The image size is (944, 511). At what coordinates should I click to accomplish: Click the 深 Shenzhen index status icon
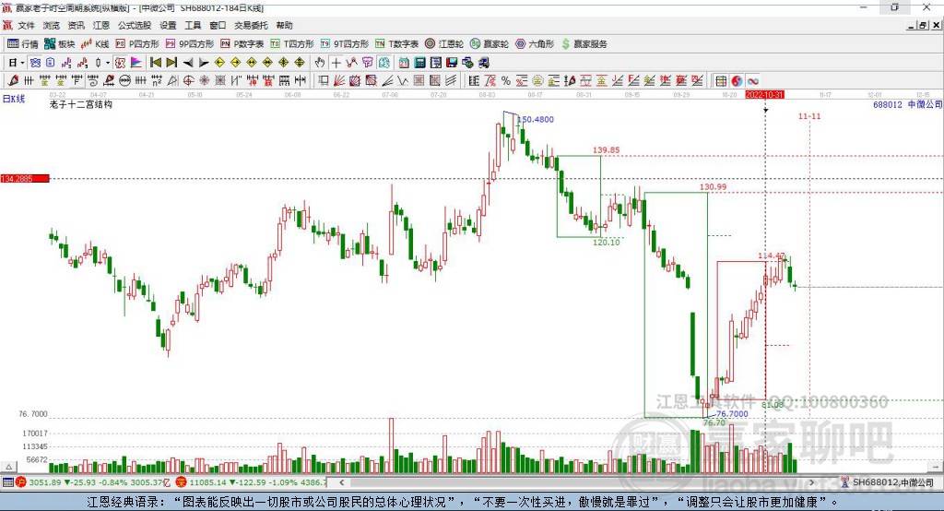coord(182,482)
